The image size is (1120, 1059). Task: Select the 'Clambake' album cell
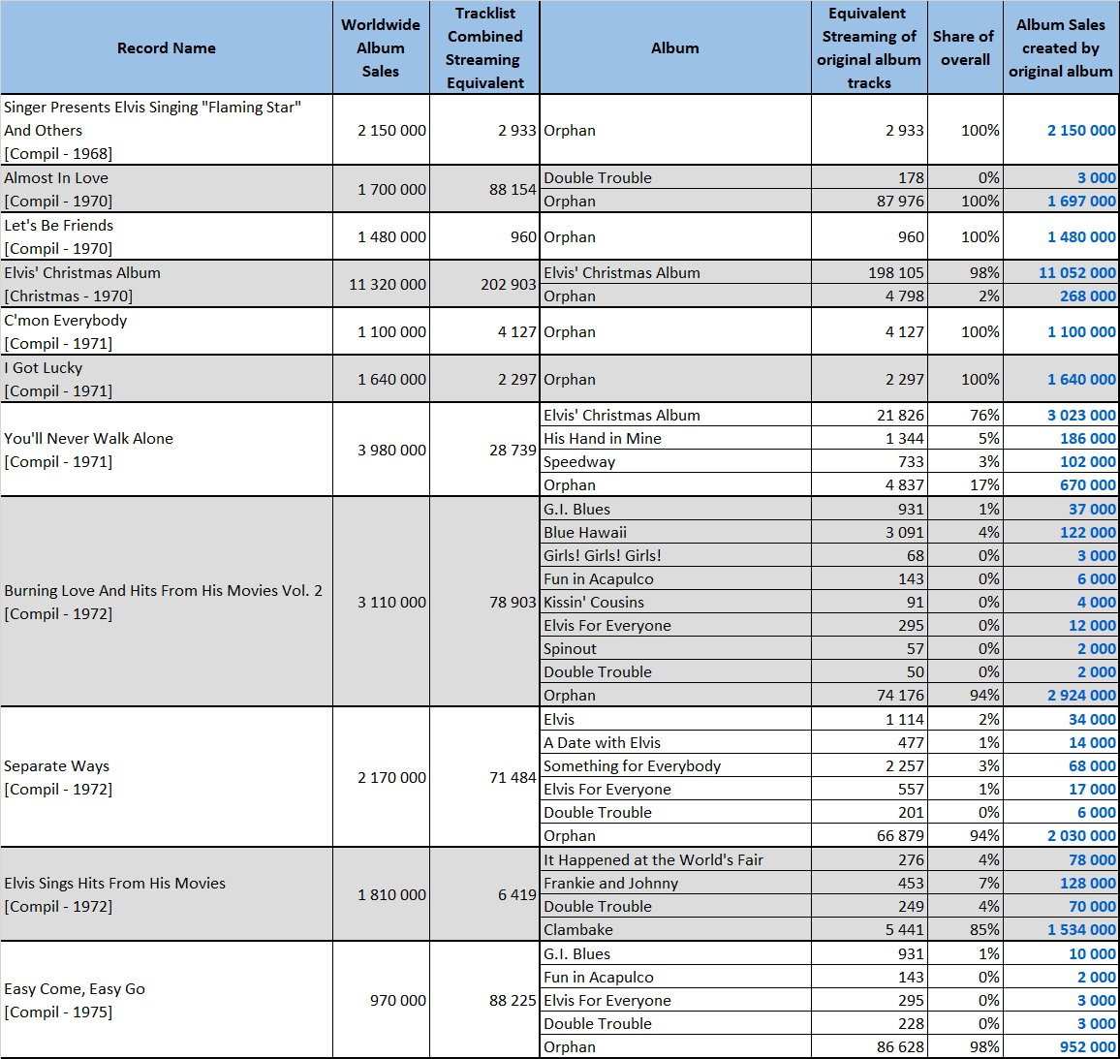pyautogui.click(x=675, y=930)
